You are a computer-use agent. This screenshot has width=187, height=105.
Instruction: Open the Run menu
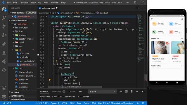click(x=46, y=3)
